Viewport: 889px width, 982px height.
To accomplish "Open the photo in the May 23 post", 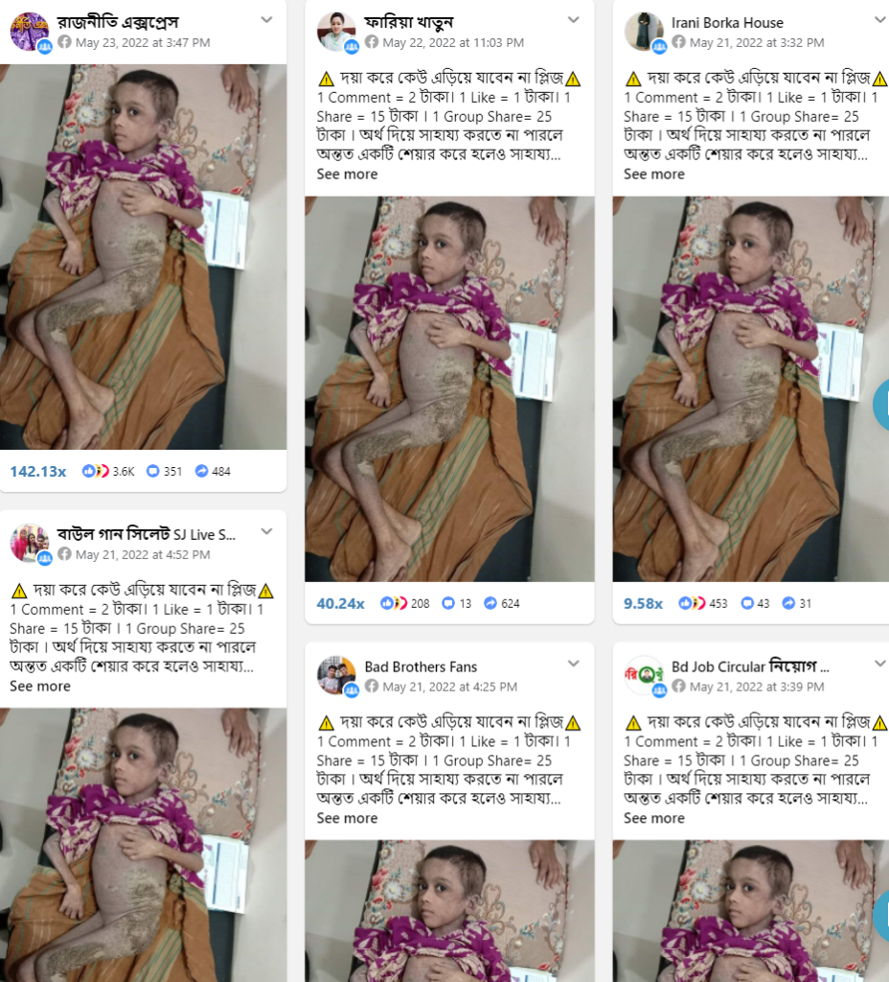I will pos(144,257).
